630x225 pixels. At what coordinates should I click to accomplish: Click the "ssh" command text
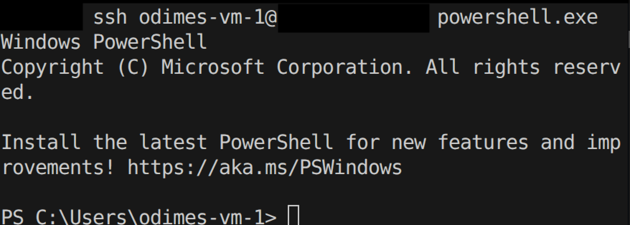pyautogui.click(x=110, y=17)
